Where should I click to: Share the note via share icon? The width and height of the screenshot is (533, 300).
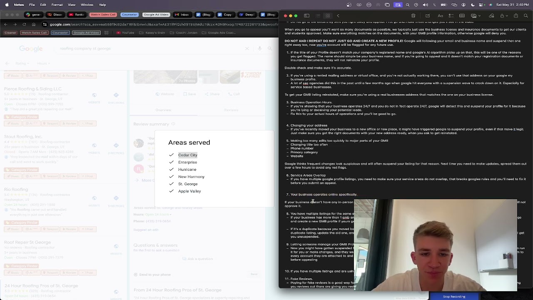pyautogui.click(x=516, y=16)
